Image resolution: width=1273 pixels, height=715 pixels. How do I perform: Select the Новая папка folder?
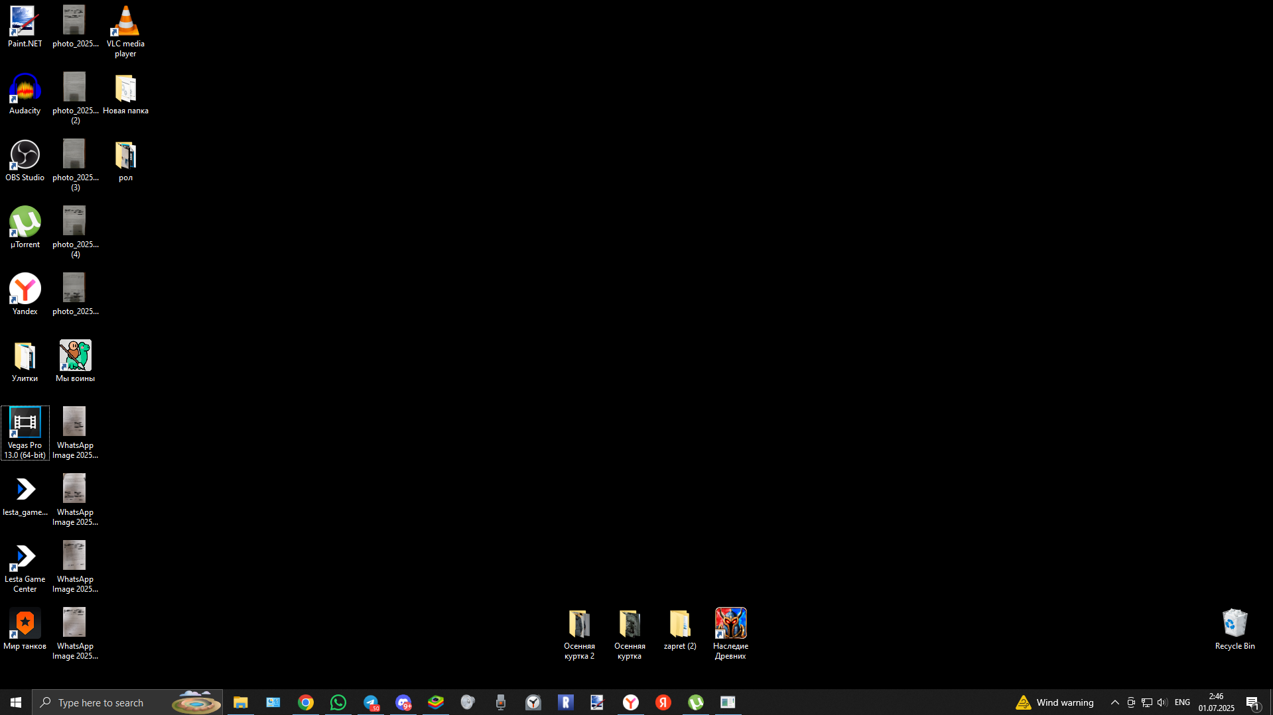(125, 94)
